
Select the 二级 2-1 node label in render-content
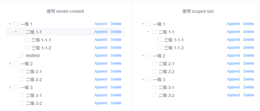[34, 72]
